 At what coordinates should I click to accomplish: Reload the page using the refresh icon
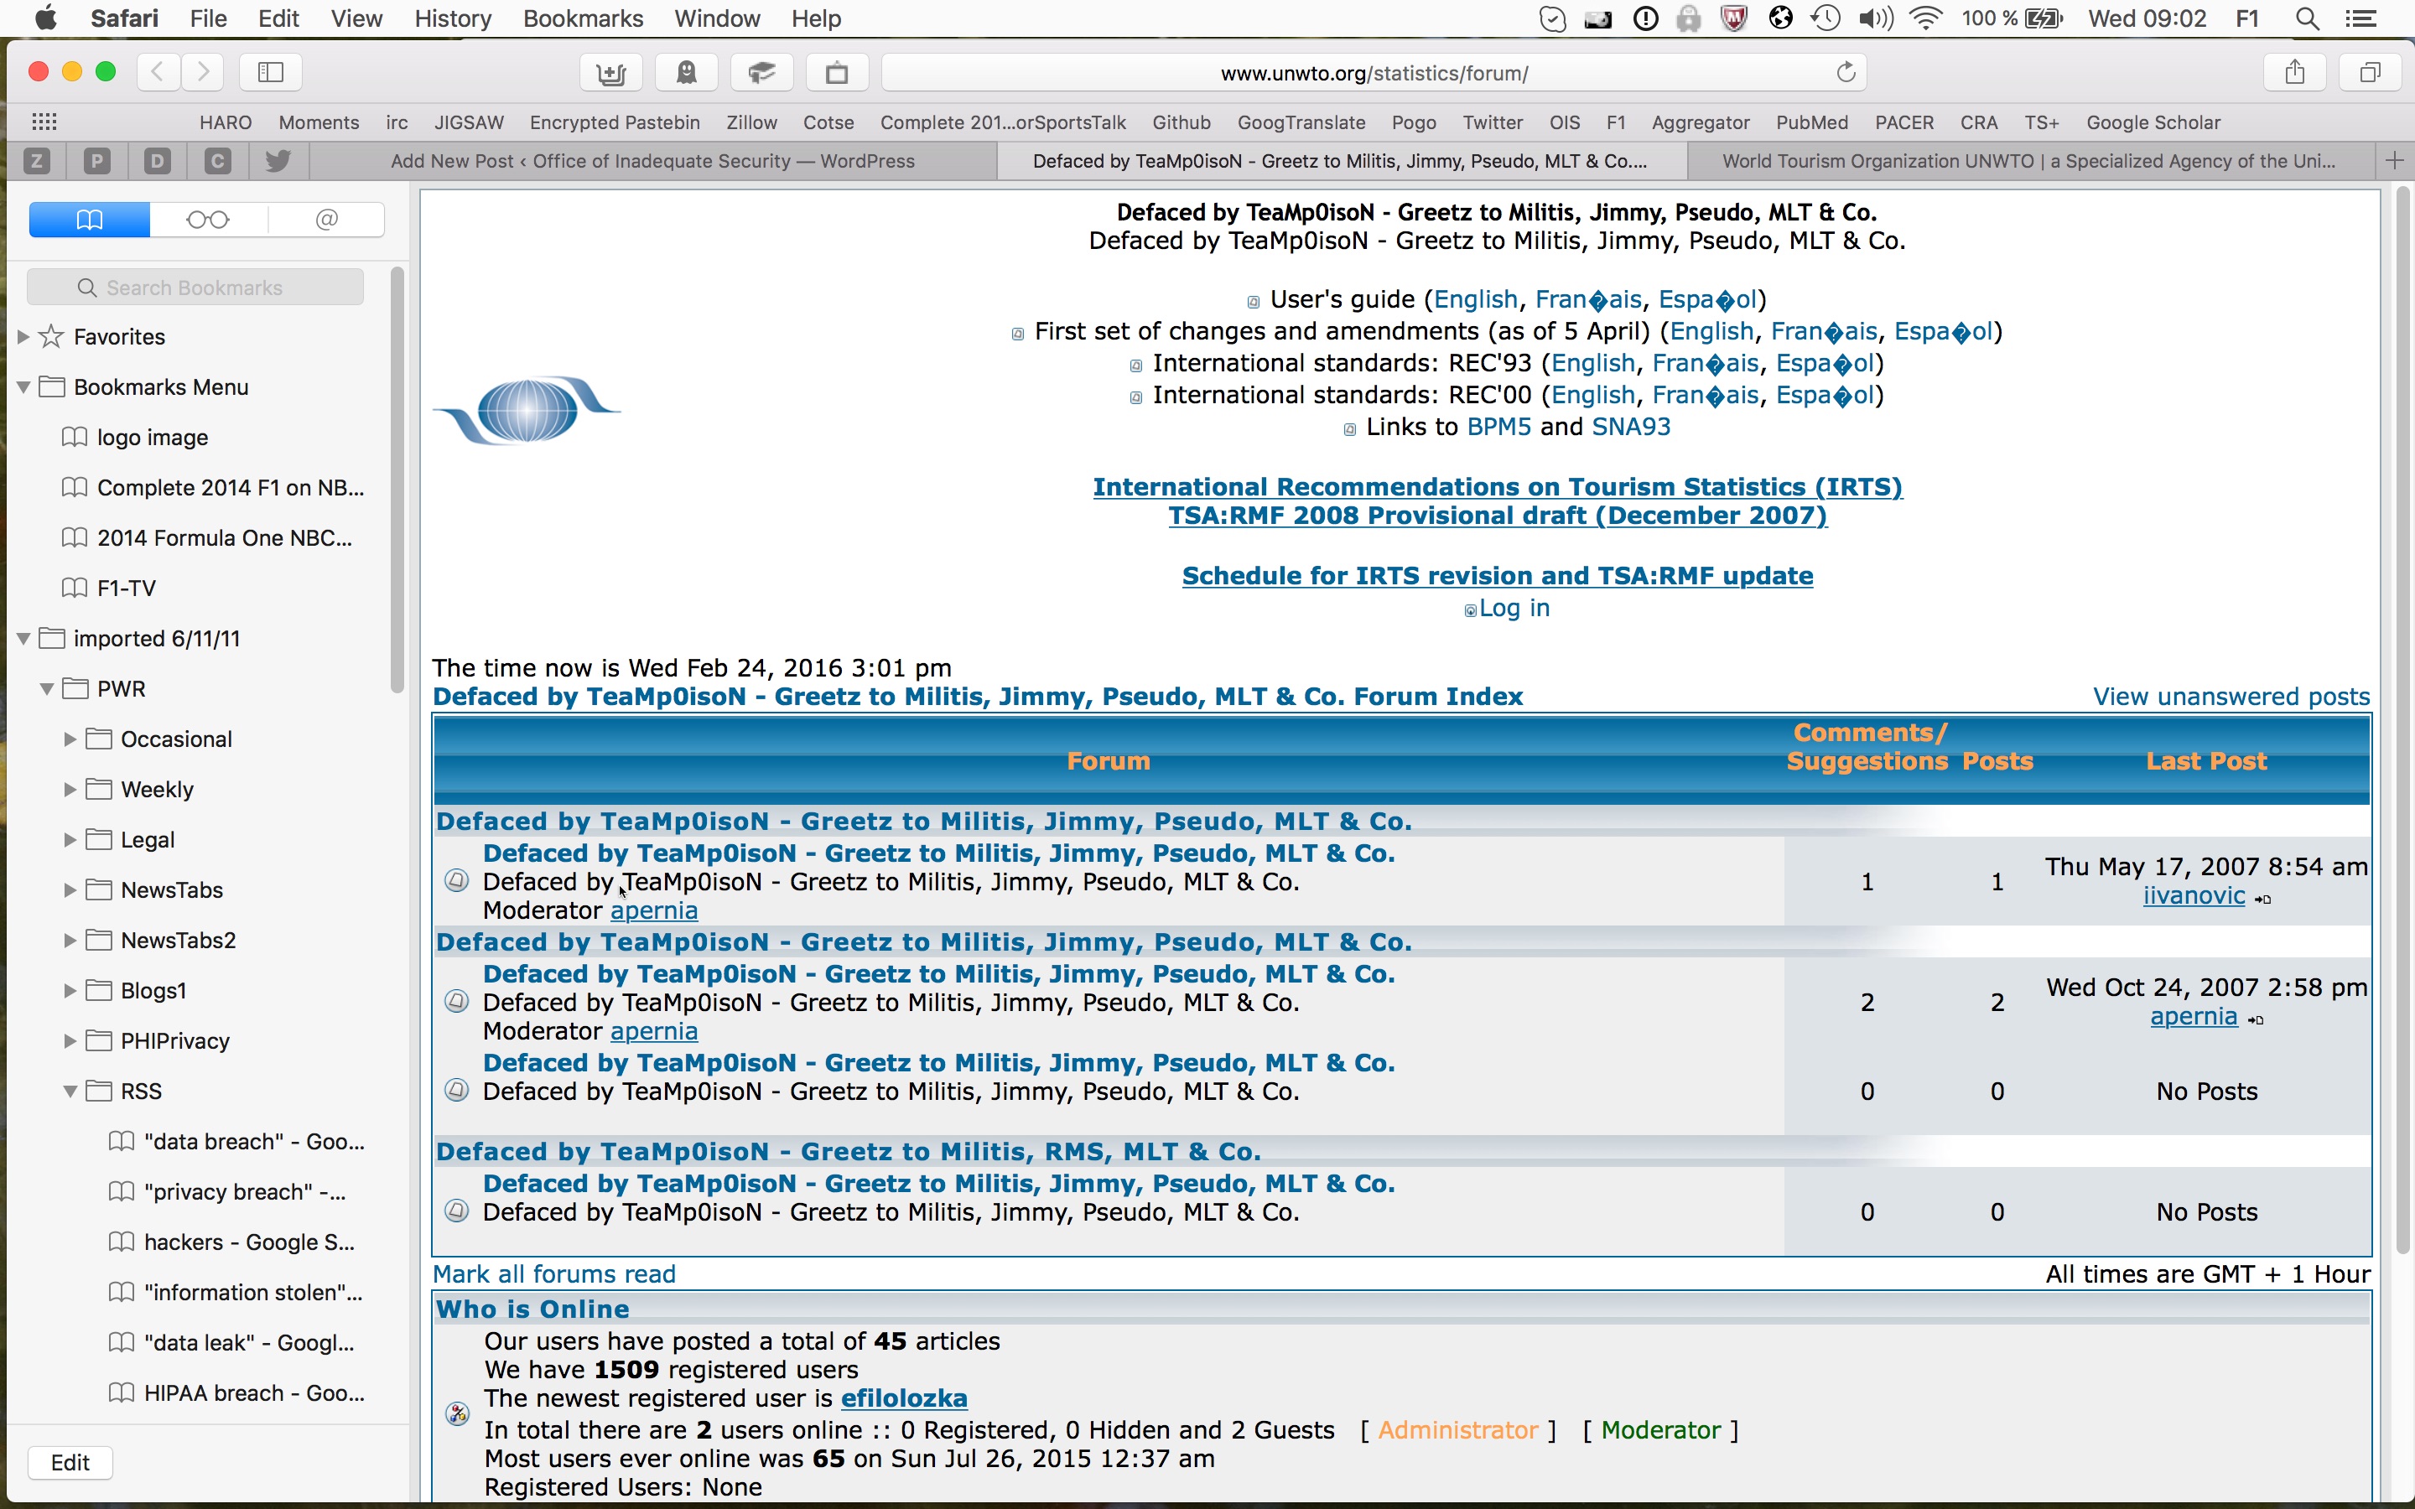[x=1845, y=72]
